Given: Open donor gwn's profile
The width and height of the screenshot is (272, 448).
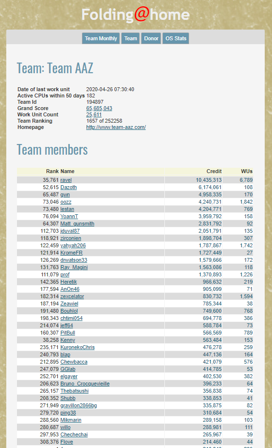Looking at the screenshot, I should click(x=65, y=194).
